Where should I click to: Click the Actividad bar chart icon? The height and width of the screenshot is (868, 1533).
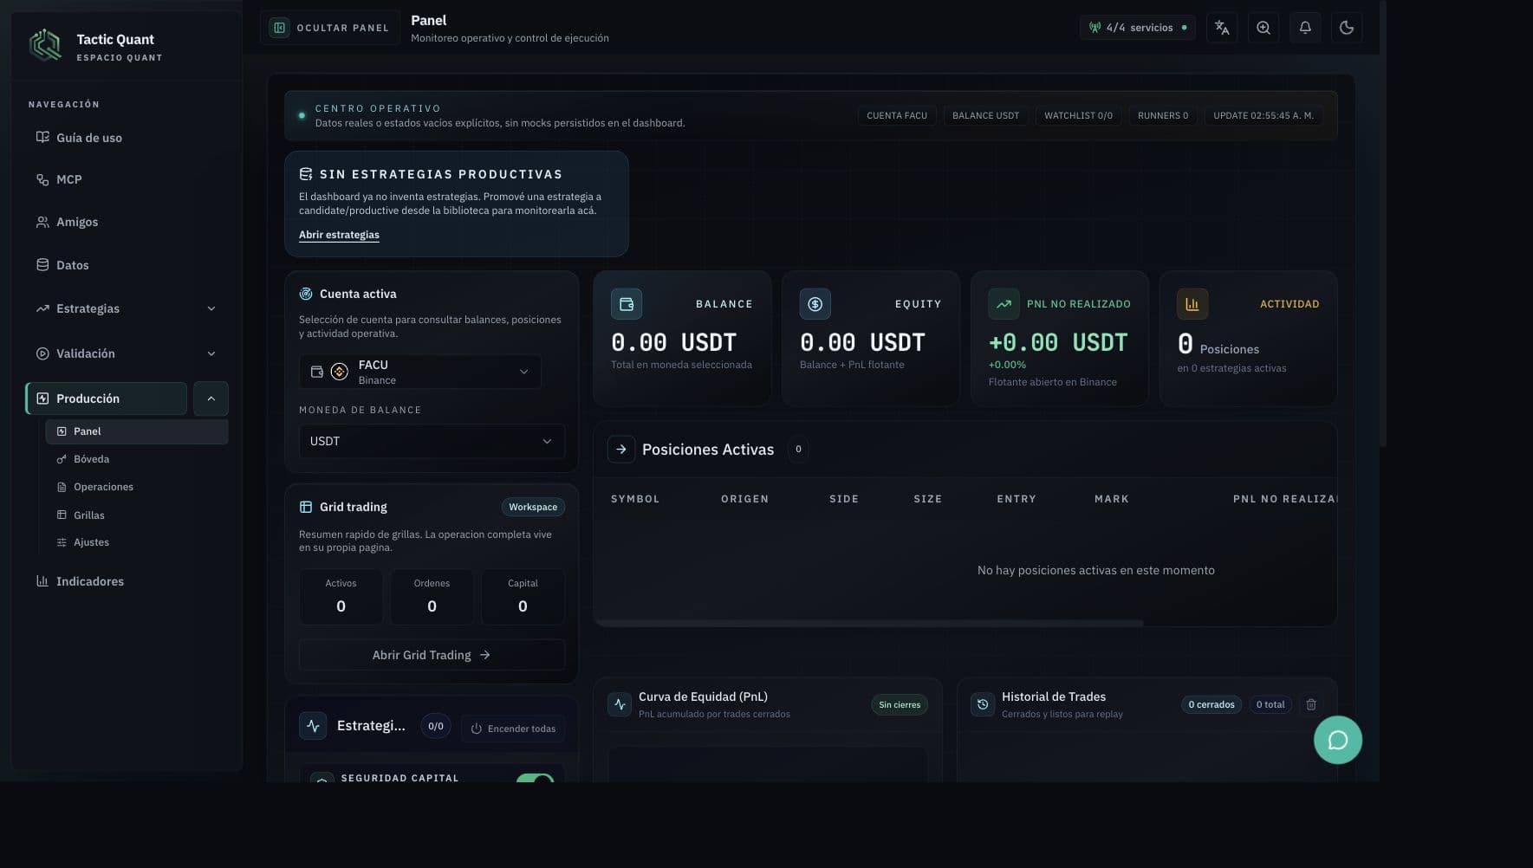coord(1192,304)
